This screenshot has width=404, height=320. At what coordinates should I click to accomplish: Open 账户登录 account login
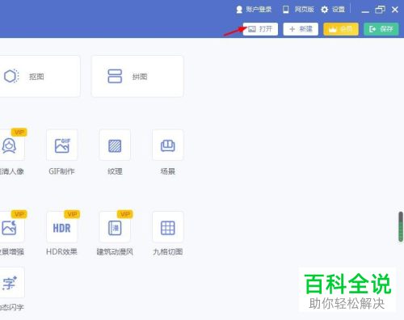point(254,10)
